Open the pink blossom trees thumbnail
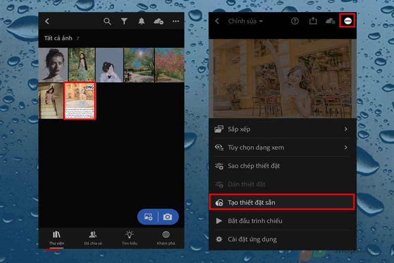Screen dimensions: 394x263 (x=170, y=65)
